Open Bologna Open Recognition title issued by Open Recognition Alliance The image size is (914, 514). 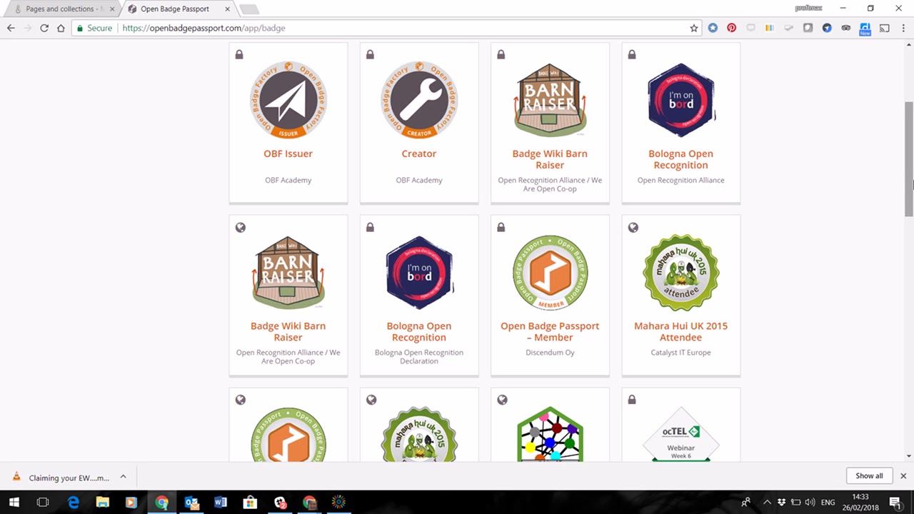pyautogui.click(x=681, y=159)
